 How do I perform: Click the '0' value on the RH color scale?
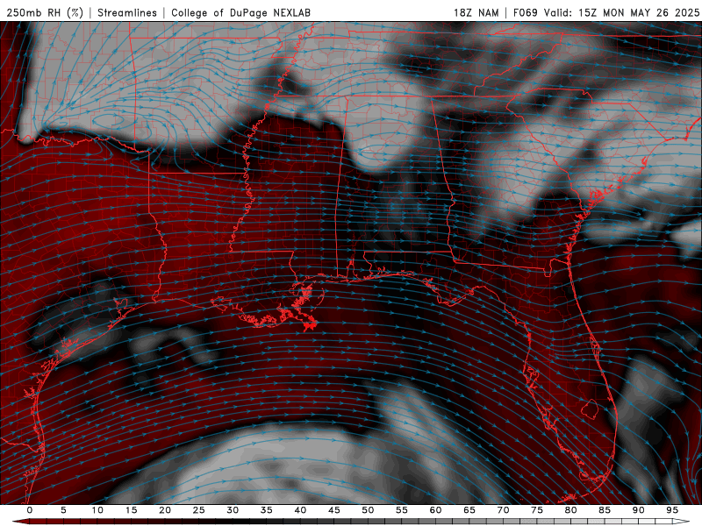click(x=30, y=510)
